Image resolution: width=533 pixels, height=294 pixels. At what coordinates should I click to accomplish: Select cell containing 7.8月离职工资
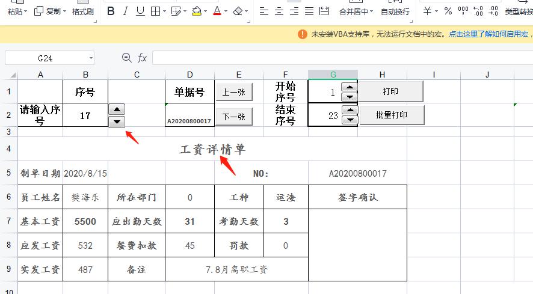click(236, 269)
